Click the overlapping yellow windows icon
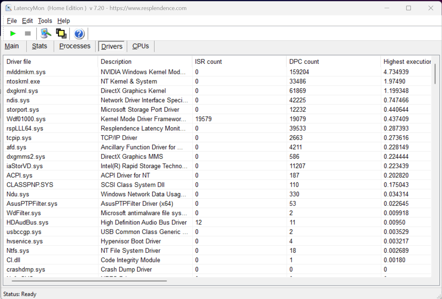 tap(61, 34)
